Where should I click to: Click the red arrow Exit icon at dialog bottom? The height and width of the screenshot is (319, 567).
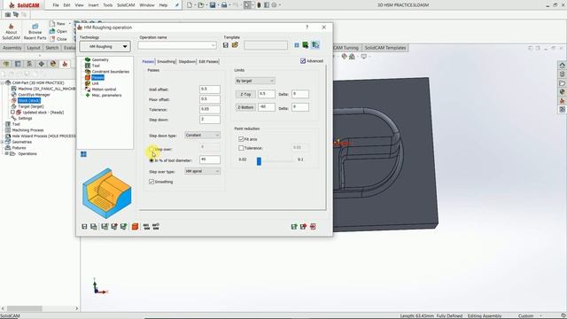click(303, 227)
